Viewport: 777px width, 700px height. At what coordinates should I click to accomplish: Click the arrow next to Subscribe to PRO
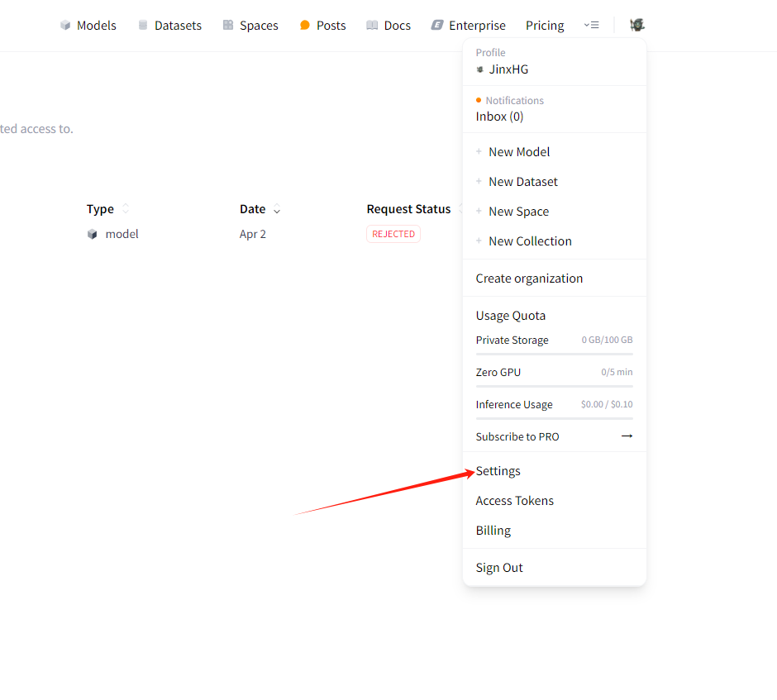[627, 436]
